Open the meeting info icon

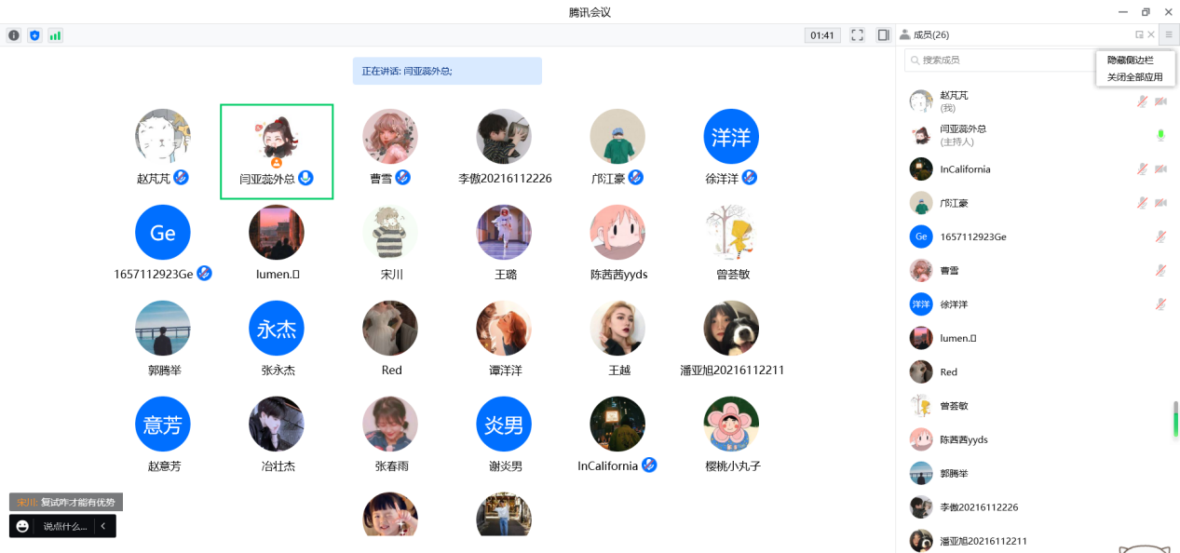pos(14,35)
